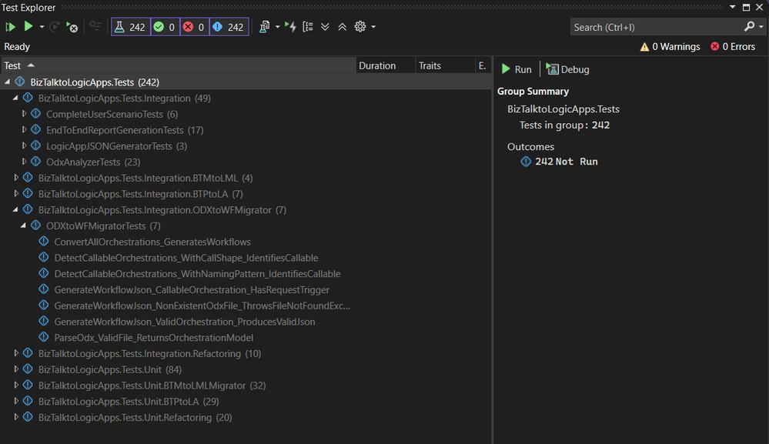
Task: Open the Run button dropdown arrow
Action: pos(42,27)
